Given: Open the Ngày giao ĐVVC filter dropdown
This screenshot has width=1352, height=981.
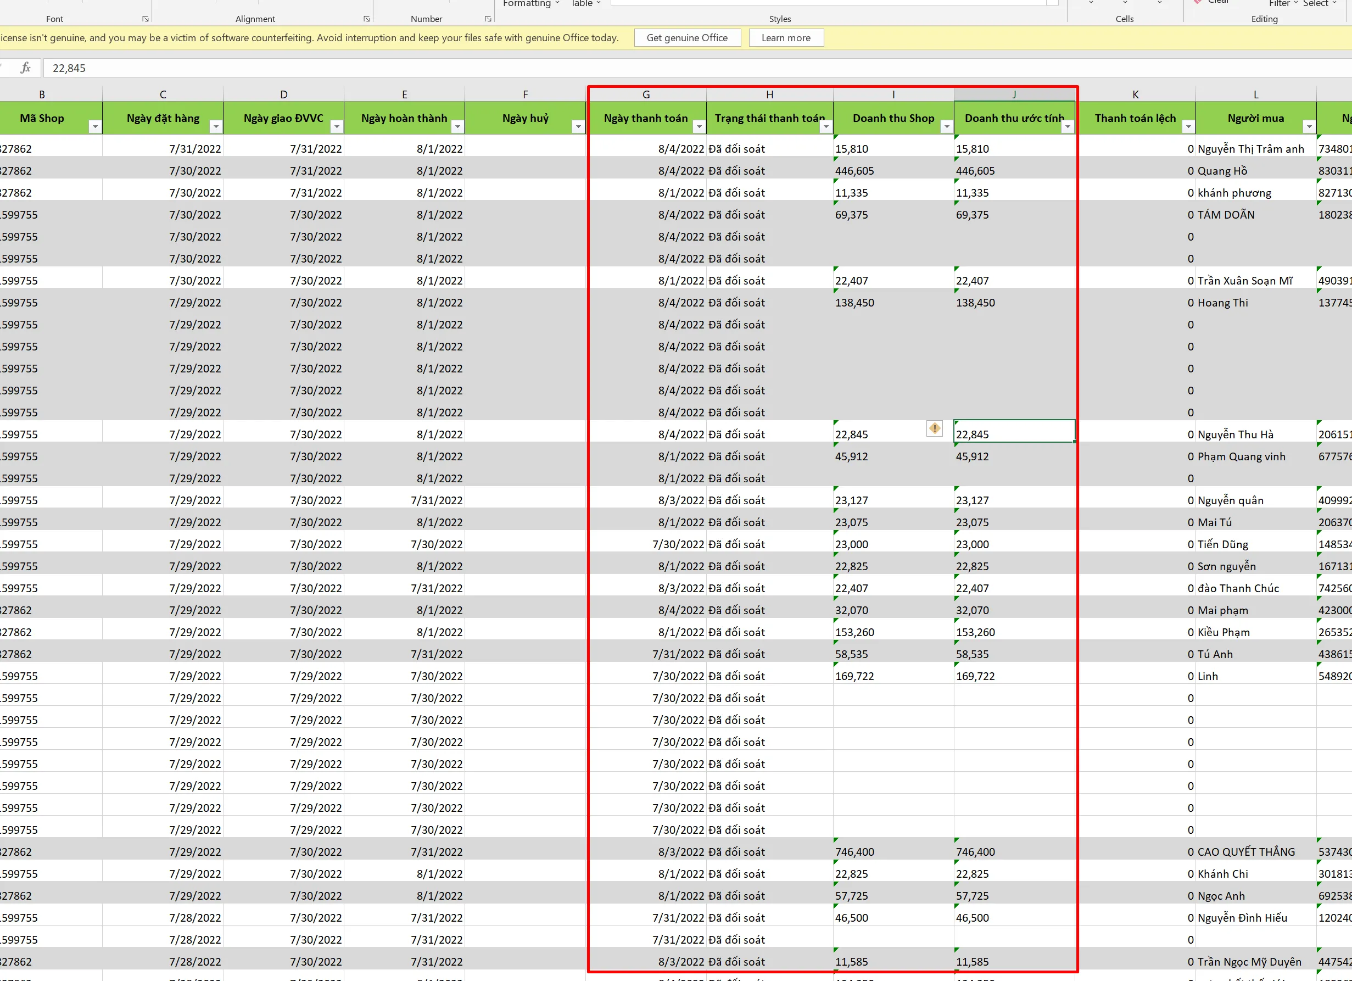Looking at the screenshot, I should point(337,126).
